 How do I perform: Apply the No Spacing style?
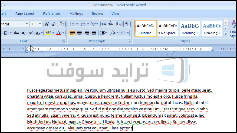168,28
